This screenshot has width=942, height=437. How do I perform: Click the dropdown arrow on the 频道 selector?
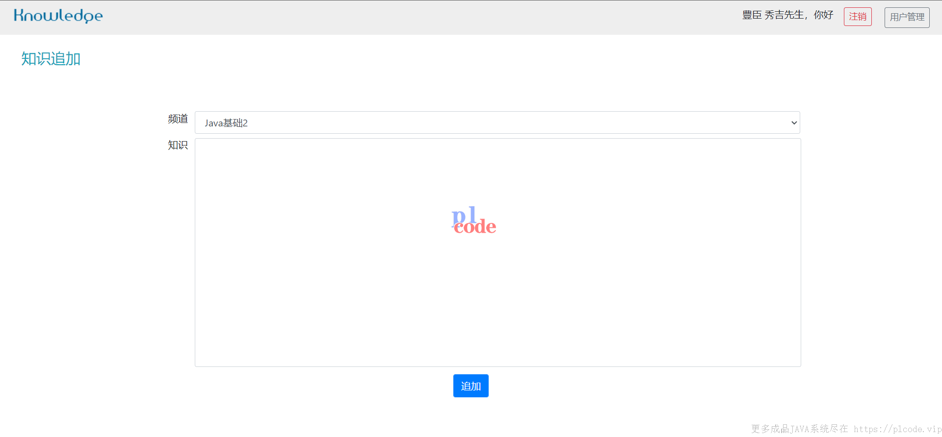pos(794,122)
